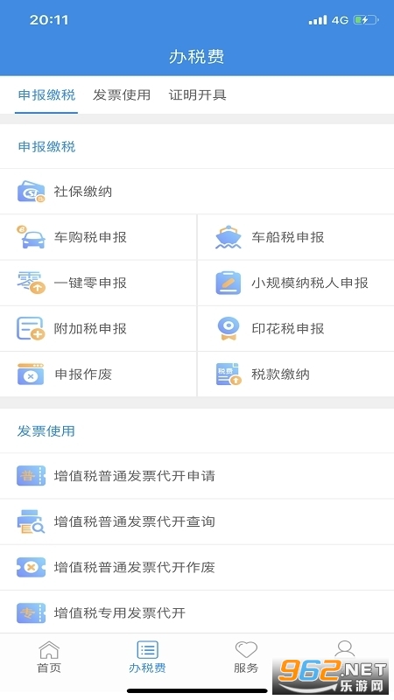Open the 增值税普通发票代开查询 printer search icon
The height and width of the screenshot is (700, 394).
tap(31, 521)
